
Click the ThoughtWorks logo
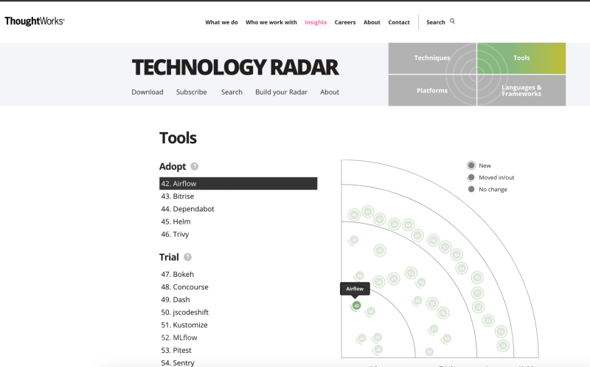(x=34, y=21)
